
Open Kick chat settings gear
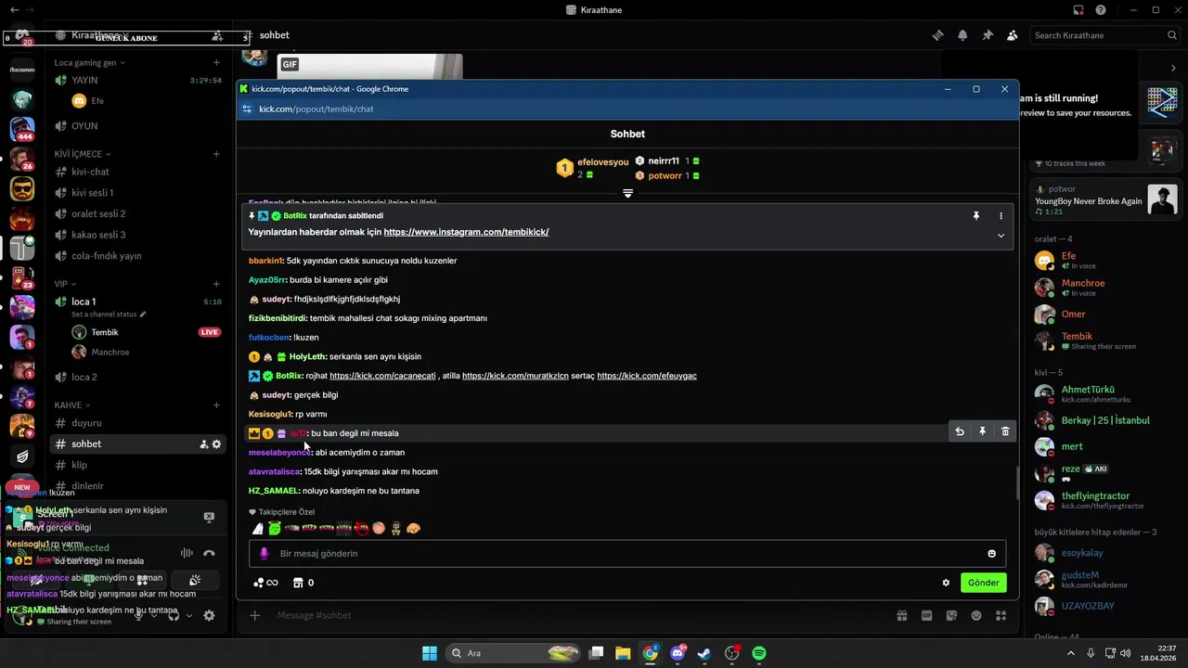pyautogui.click(x=946, y=583)
